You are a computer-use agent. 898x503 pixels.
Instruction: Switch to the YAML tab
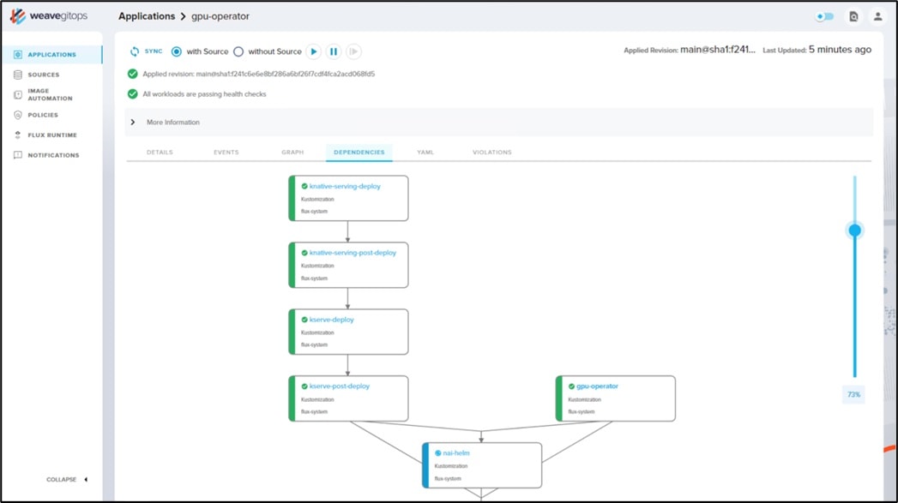point(425,153)
